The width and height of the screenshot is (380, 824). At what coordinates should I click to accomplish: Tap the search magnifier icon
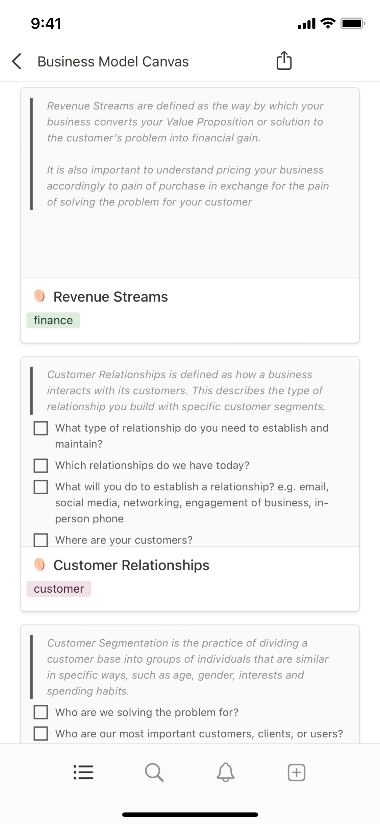pos(154,772)
